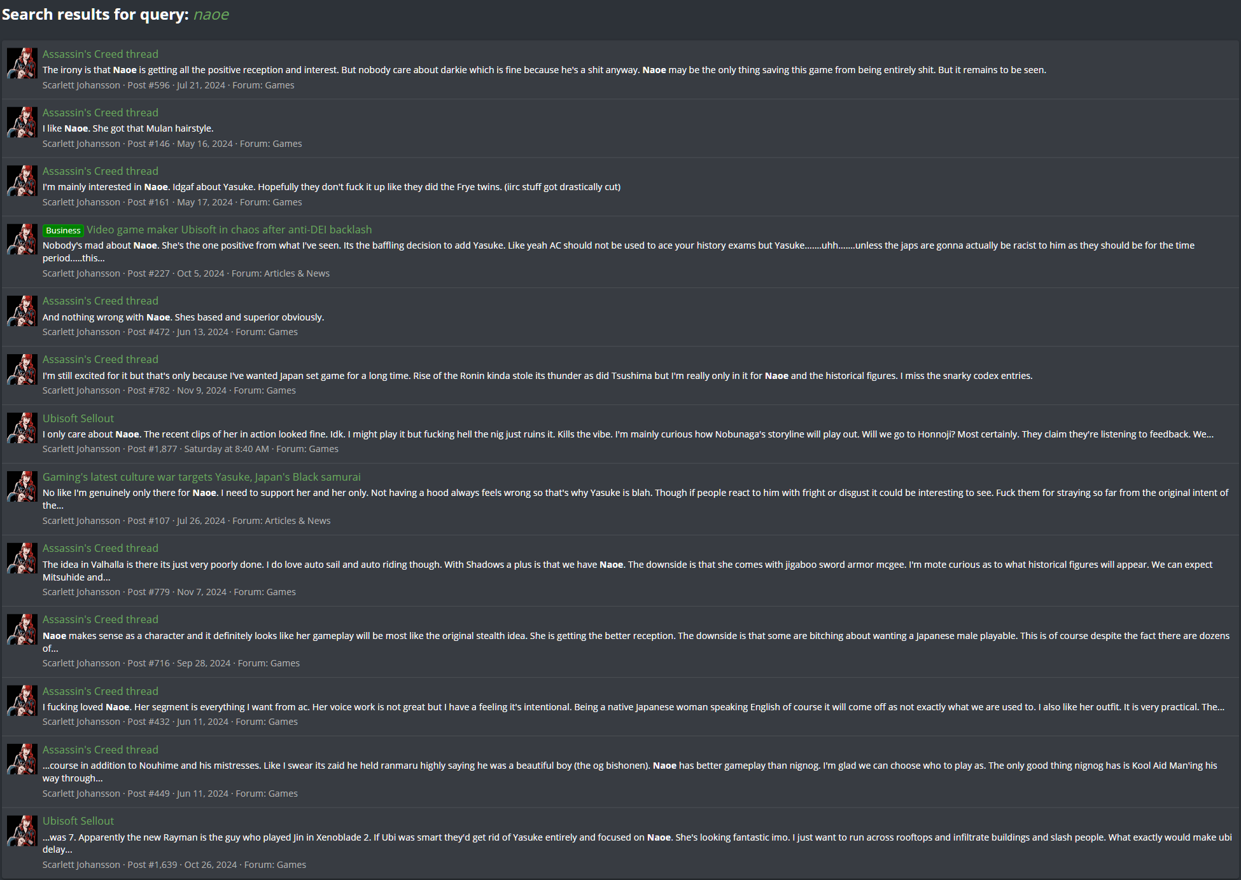Screen dimensions: 1241x880
Task: Open Assassin's Creed thread for Post #161
Action: (101, 171)
